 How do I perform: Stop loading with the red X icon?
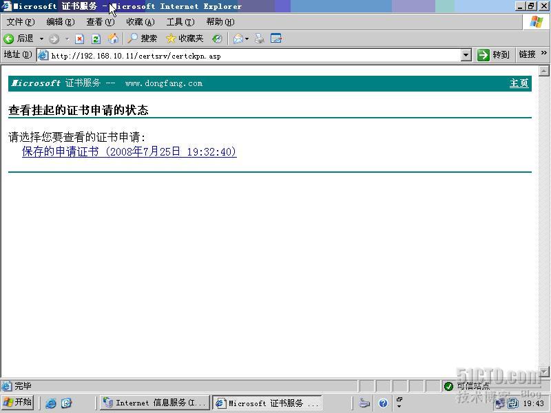[80, 39]
